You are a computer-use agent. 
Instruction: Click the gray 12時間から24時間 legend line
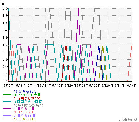pyautogui.click(x=7, y=105)
